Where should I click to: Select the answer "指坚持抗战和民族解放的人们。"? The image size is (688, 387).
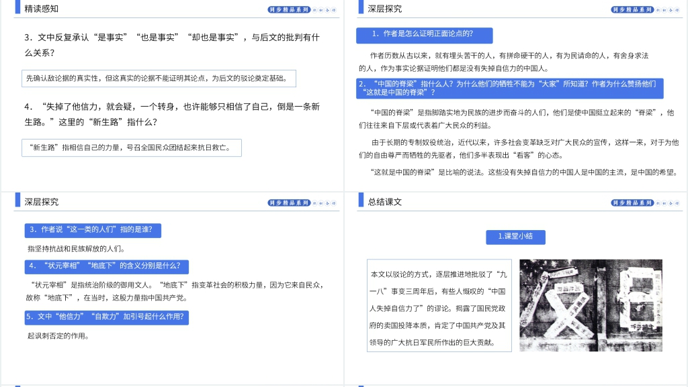pos(77,249)
